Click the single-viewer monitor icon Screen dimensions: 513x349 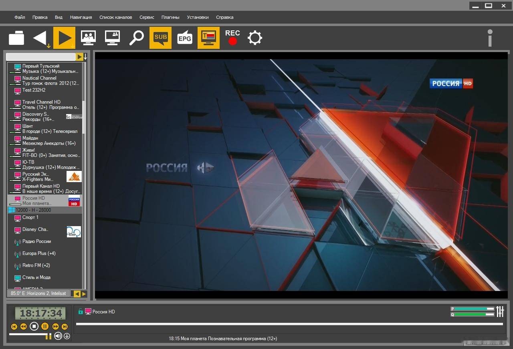pyautogui.click(x=112, y=38)
